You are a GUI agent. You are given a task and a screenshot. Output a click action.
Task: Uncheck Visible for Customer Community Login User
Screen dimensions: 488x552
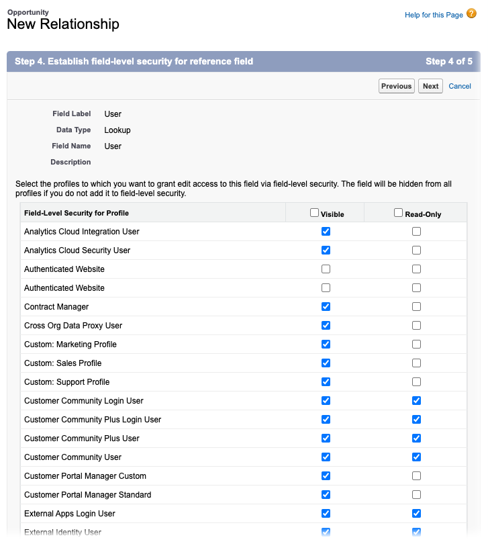coord(326,401)
